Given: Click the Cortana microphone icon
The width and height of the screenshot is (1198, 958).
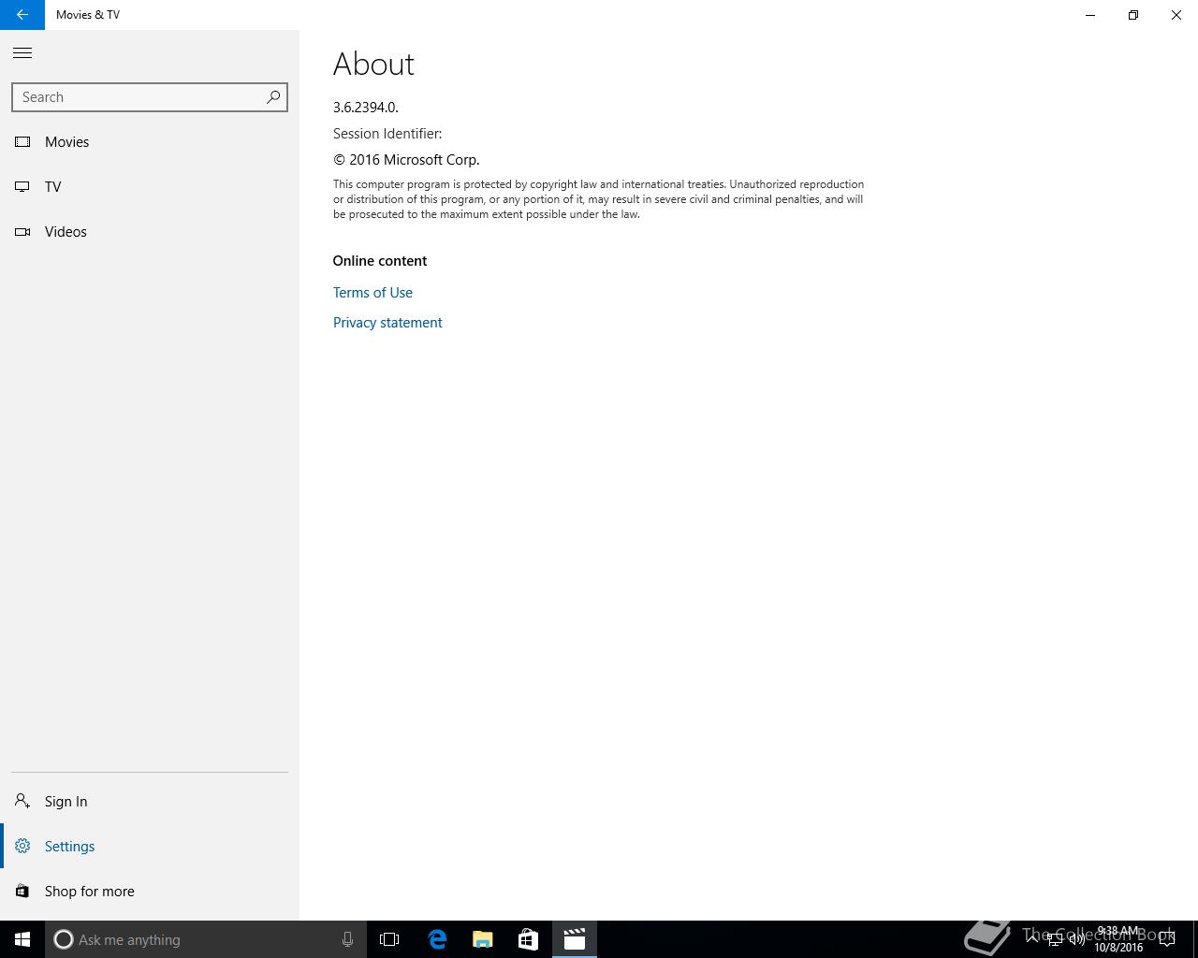Looking at the screenshot, I should coord(347,939).
